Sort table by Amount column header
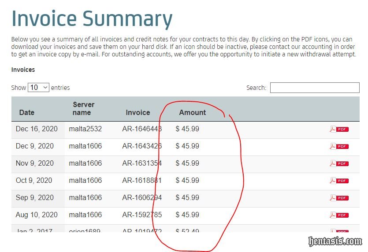Image resolution: width=368 pixels, height=252 pixels. pos(192,112)
